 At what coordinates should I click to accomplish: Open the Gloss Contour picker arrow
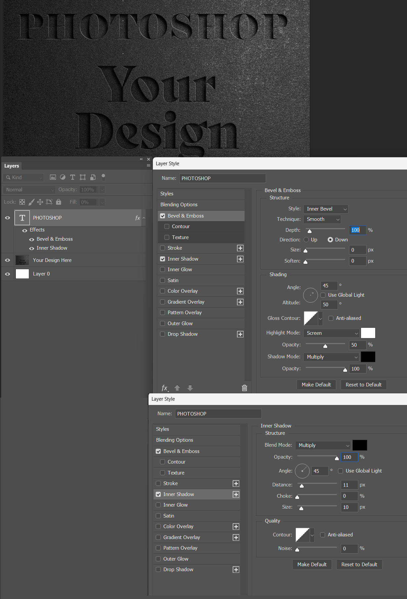point(320,319)
